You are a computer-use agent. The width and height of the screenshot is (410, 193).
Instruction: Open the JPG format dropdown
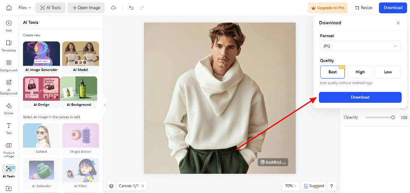[x=360, y=46]
